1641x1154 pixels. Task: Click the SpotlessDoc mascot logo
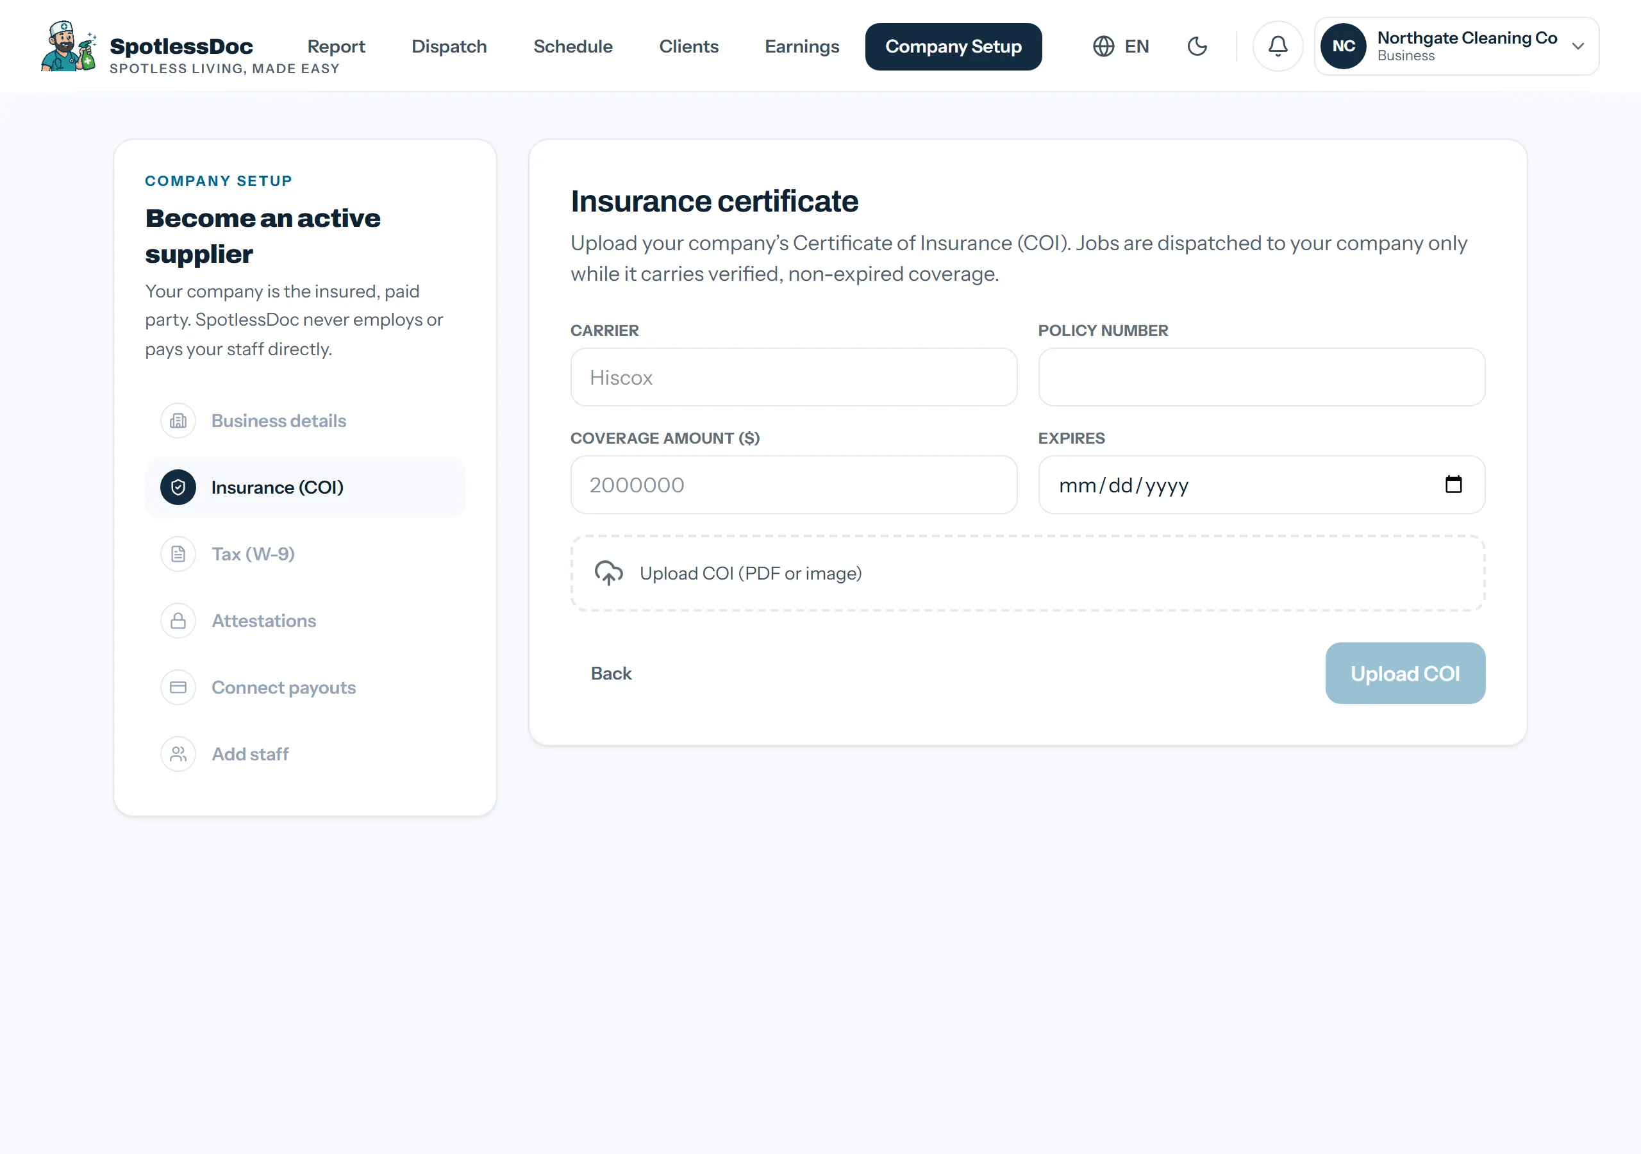point(69,46)
